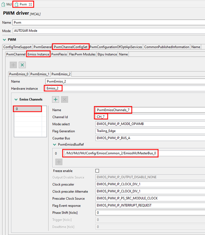The image size is (205, 235).
Task: Edit the PwmEmios_2 name field
Action: (x=125, y=81)
